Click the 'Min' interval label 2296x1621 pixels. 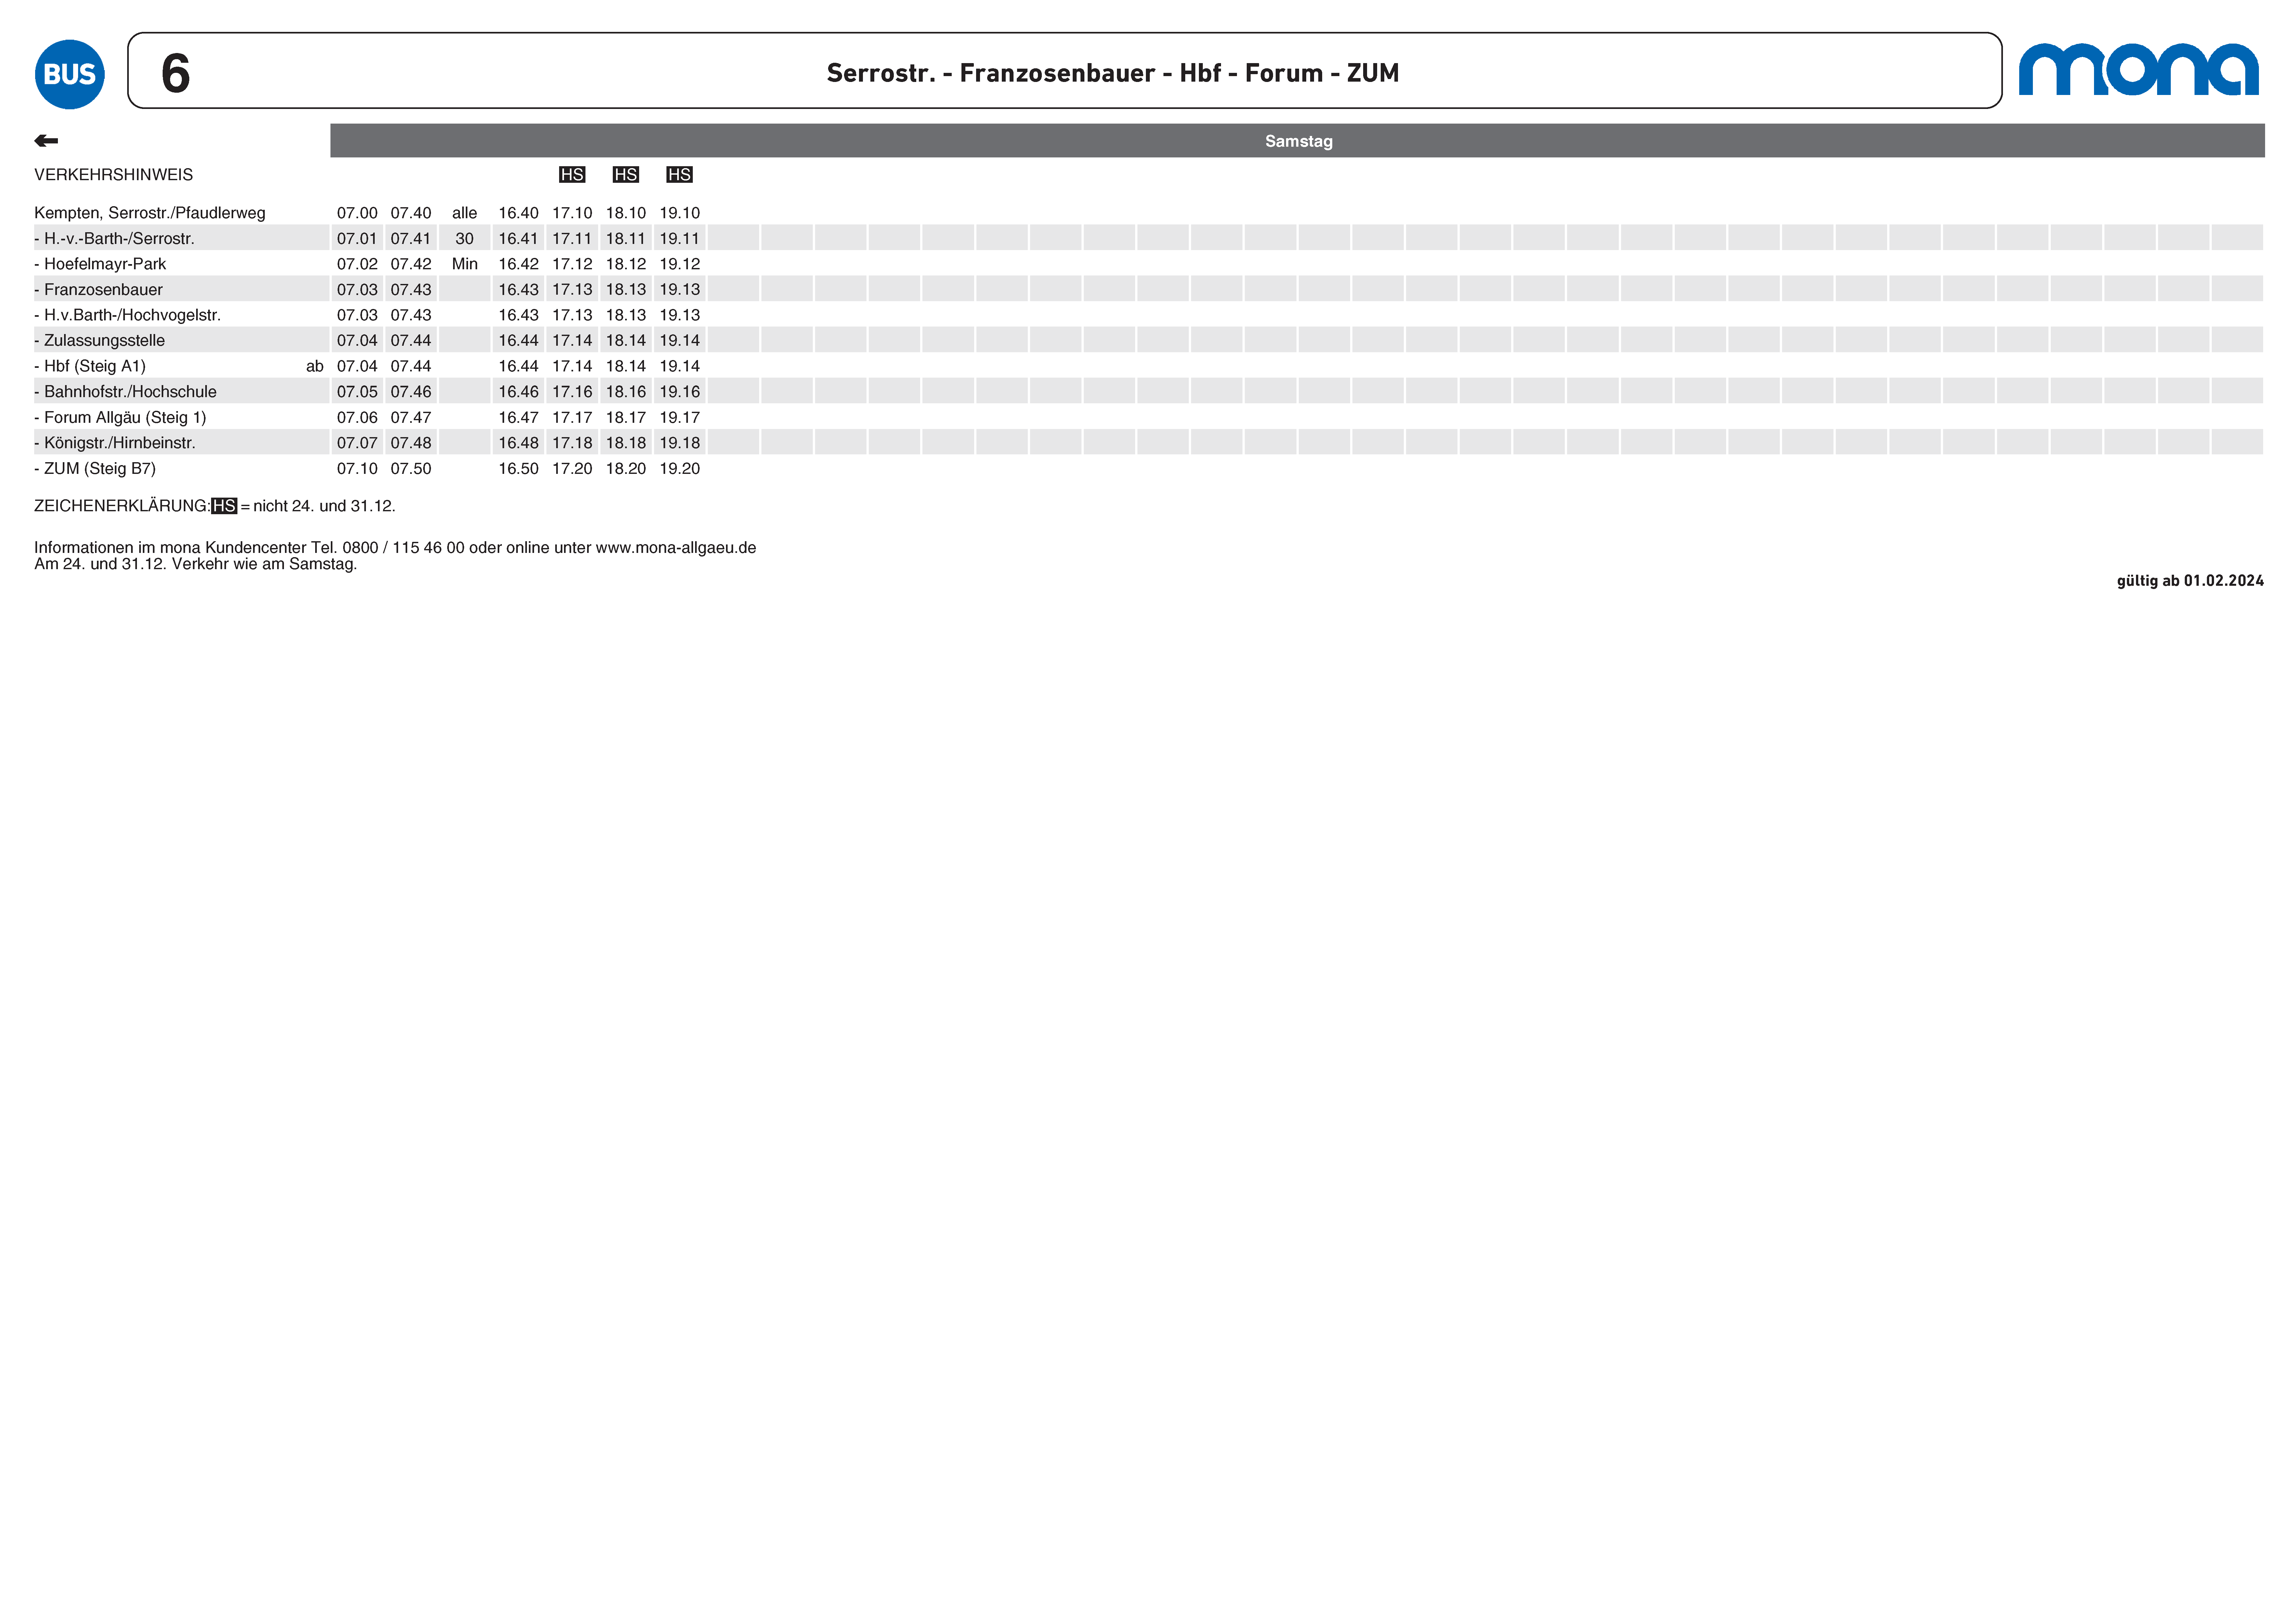465,264
